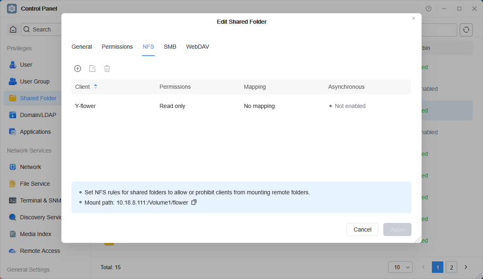Refresh the shared folder list
The image size is (483, 279).
(x=466, y=29)
